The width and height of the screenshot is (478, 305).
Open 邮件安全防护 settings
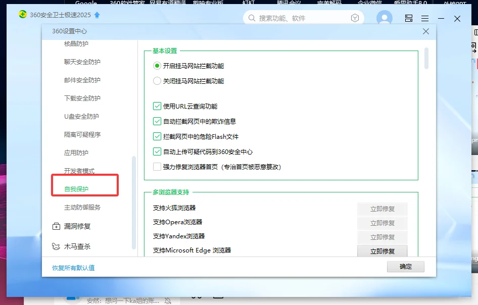(x=82, y=80)
